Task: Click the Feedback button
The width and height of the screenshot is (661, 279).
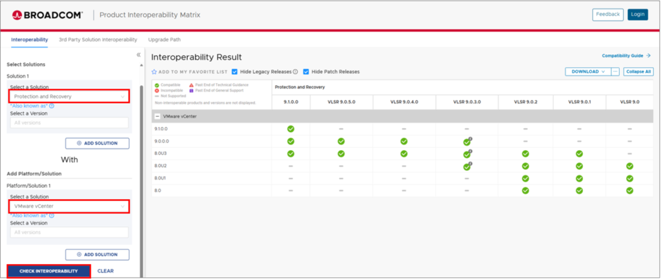Action: pos(608,15)
